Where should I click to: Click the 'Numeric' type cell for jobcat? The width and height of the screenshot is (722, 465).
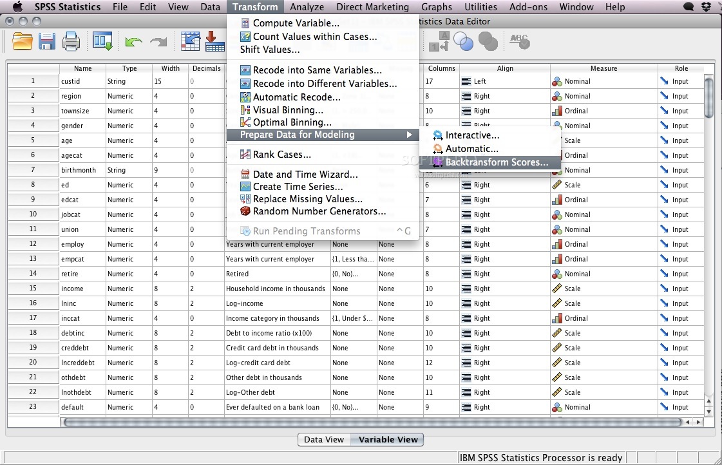click(x=129, y=214)
